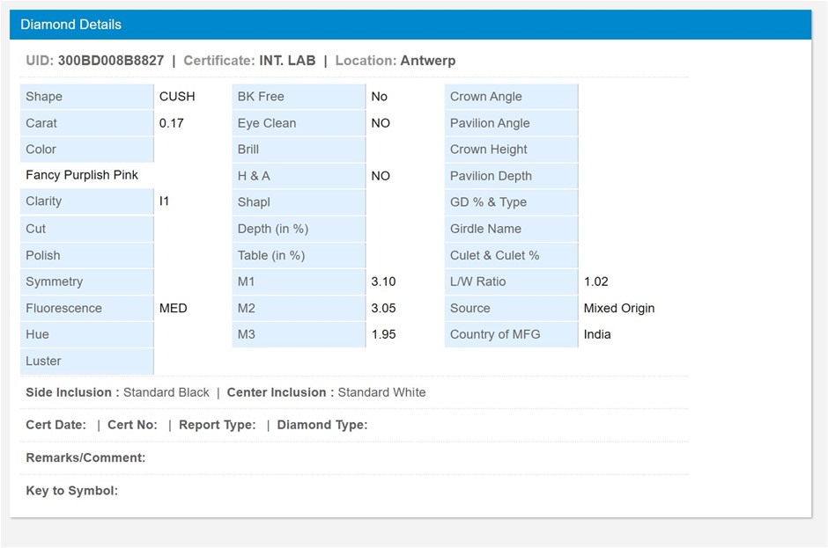Viewport: 828px width, 548px height.
Task: Click the Diamond Details panel header
Action: pyautogui.click(x=70, y=25)
